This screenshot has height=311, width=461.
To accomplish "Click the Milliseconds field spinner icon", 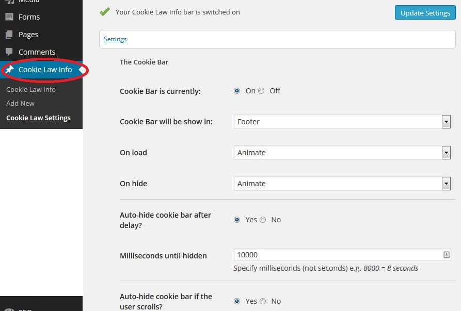I will point(447,255).
